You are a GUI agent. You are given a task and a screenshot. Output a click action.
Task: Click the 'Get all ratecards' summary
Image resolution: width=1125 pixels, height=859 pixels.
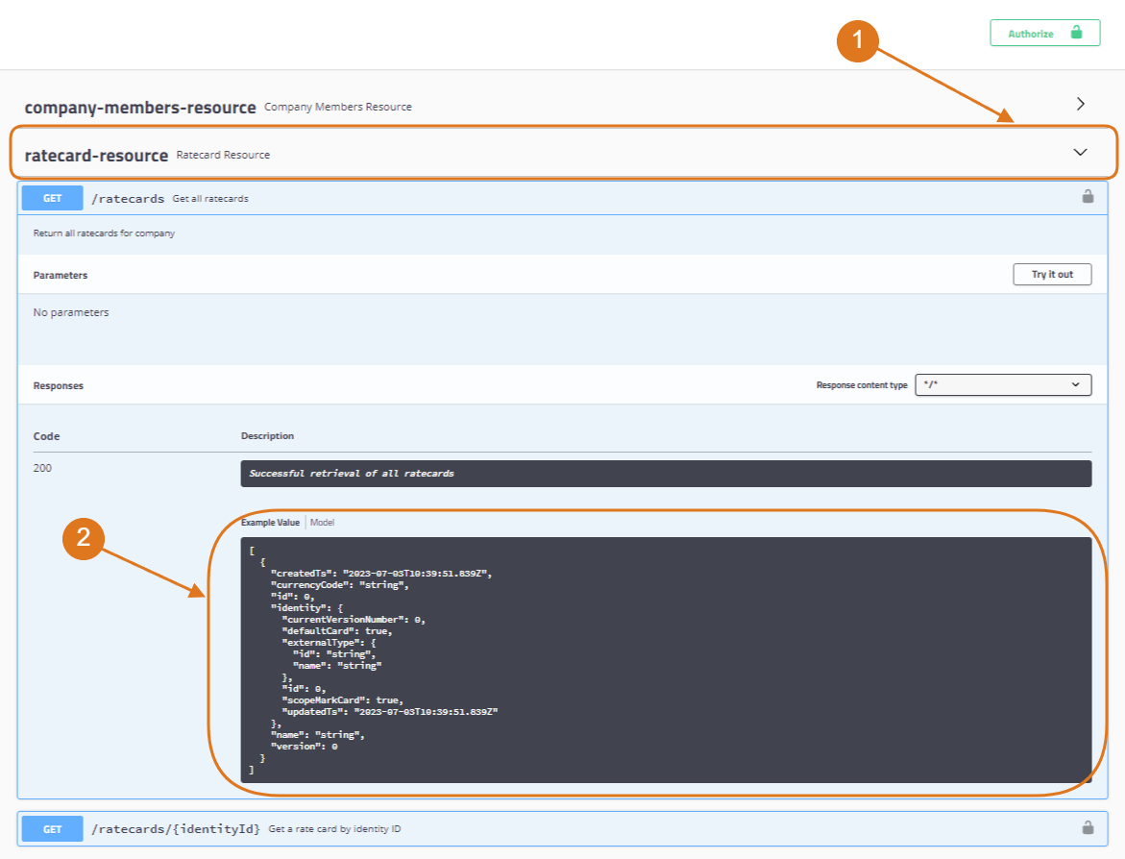(x=210, y=199)
